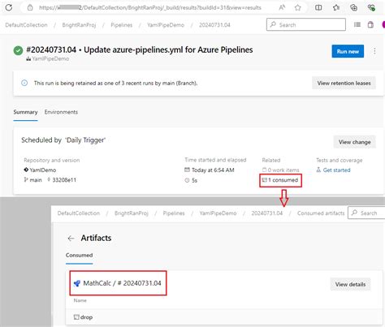
Task: Open YamlPipeDemo breadcrumb in top bar
Action: tap(166, 25)
